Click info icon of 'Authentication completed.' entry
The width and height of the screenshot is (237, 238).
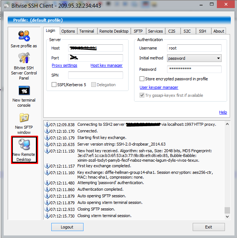click(x=47, y=189)
